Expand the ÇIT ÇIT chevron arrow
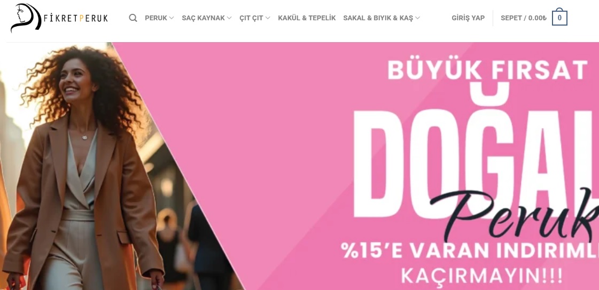This screenshot has width=599, height=290. click(268, 18)
